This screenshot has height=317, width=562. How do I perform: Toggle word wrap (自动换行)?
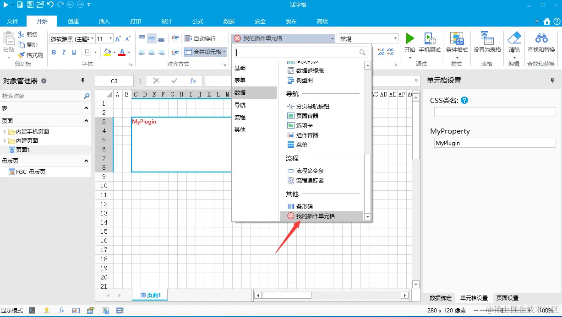200,38
